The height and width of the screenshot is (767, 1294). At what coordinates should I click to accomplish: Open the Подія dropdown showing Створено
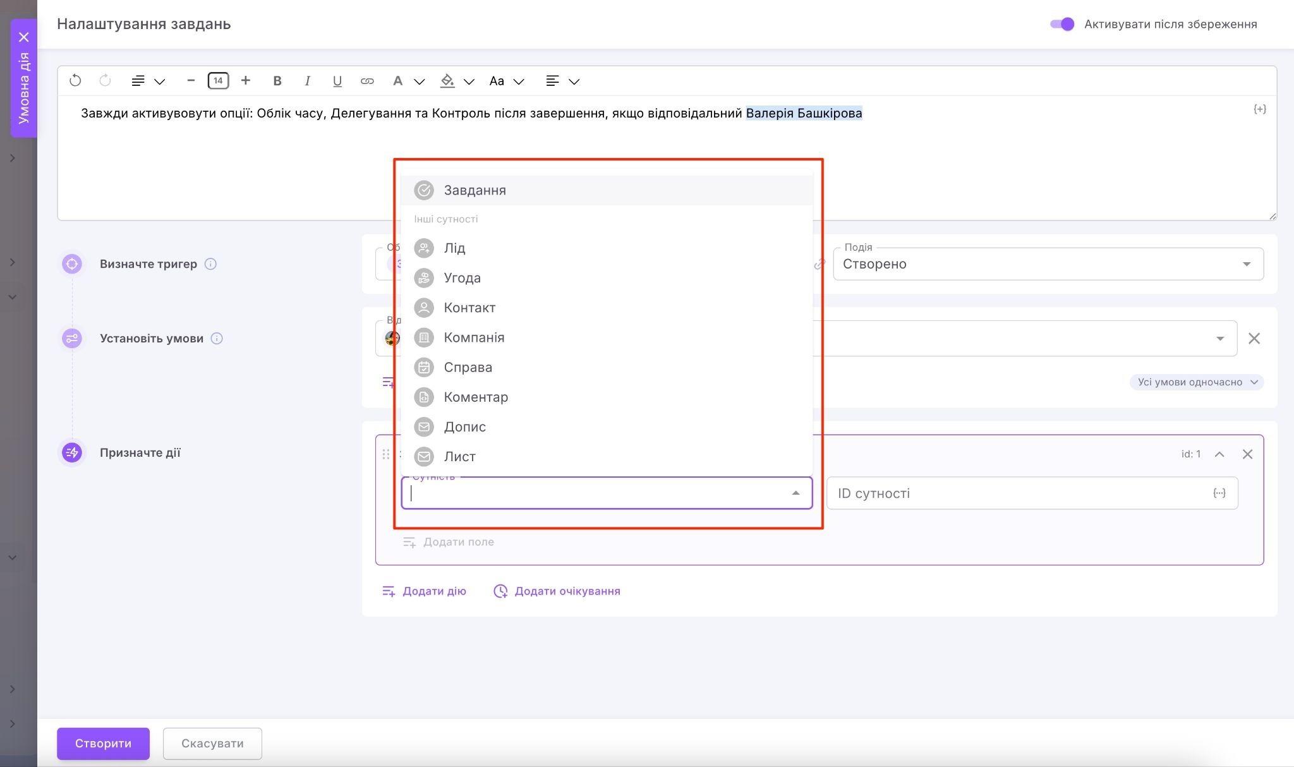tap(1047, 264)
